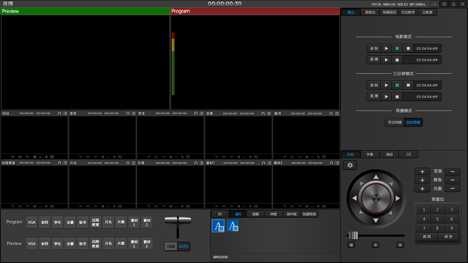Open 片尾 source options list menu

[x=201, y=163]
